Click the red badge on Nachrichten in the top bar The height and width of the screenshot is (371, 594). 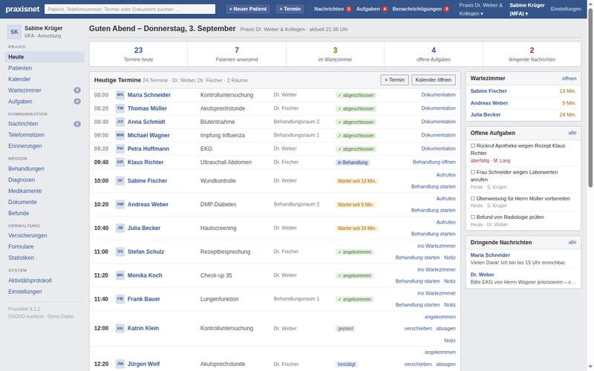point(348,9)
